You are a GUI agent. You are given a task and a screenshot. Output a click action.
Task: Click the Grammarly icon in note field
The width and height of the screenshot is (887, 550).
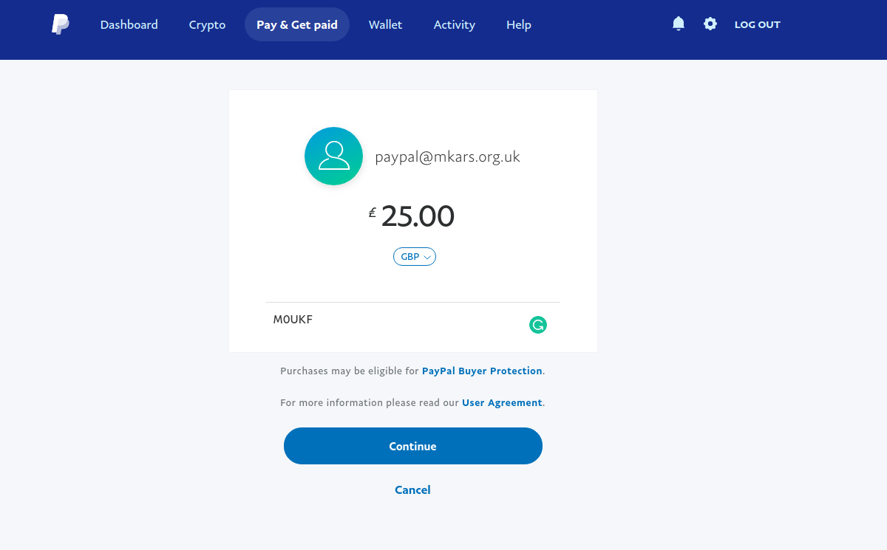(538, 325)
